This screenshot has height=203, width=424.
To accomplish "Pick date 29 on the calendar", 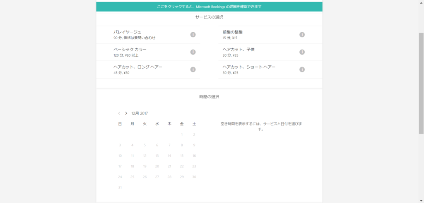I will pos(182,177).
